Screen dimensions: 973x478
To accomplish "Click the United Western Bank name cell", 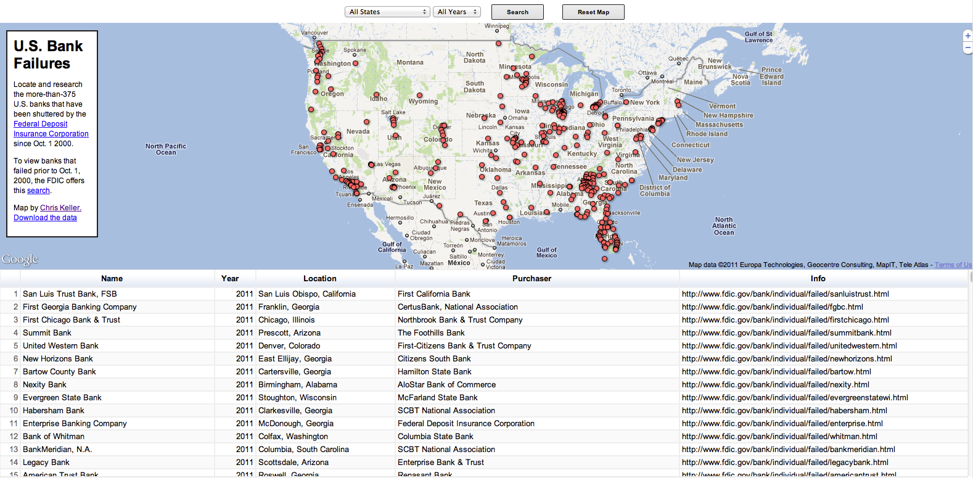I will coord(60,346).
